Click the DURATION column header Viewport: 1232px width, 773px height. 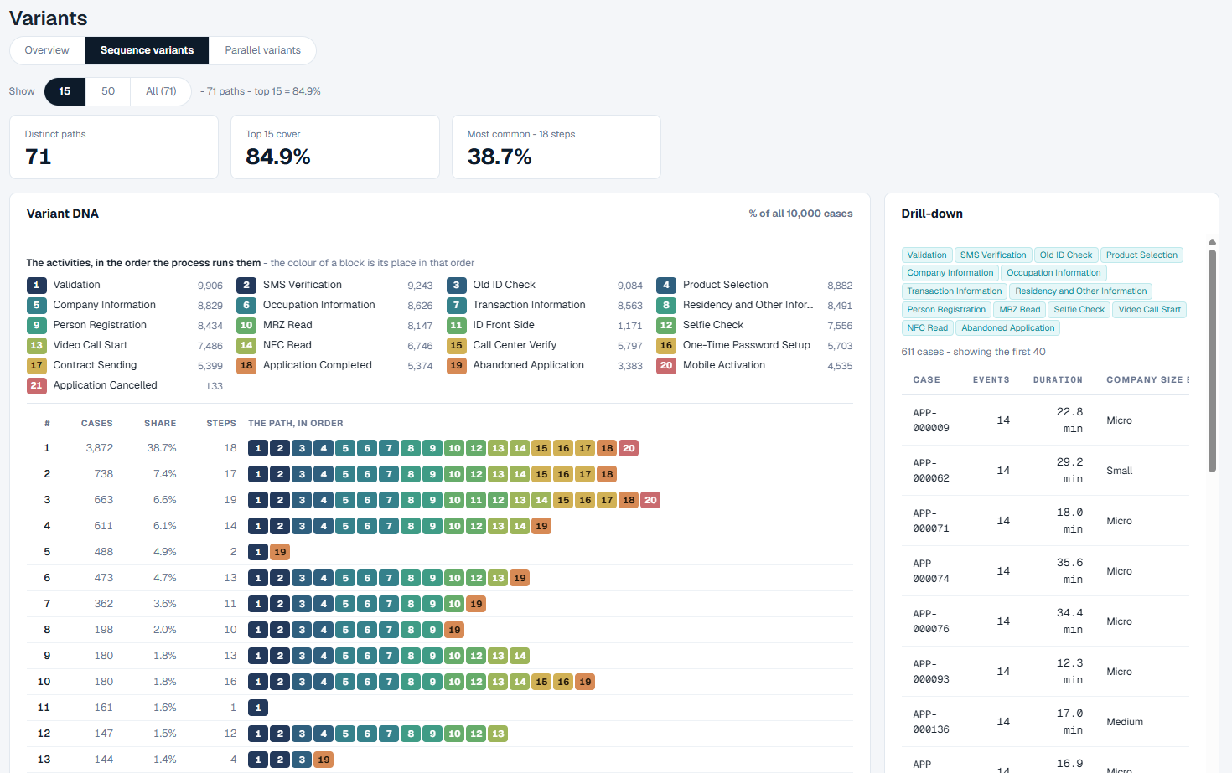(1058, 380)
